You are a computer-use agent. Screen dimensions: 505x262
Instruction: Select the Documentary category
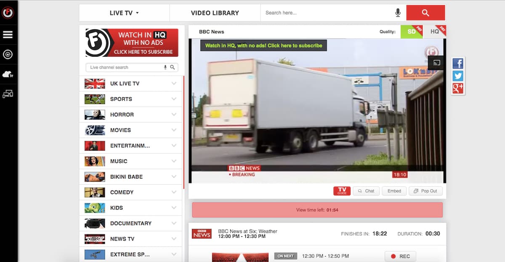pos(131,223)
